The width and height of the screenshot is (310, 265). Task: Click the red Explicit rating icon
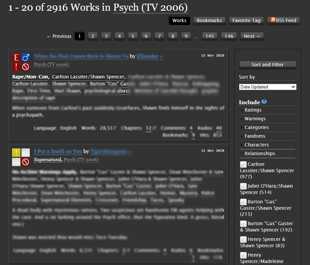(16, 58)
